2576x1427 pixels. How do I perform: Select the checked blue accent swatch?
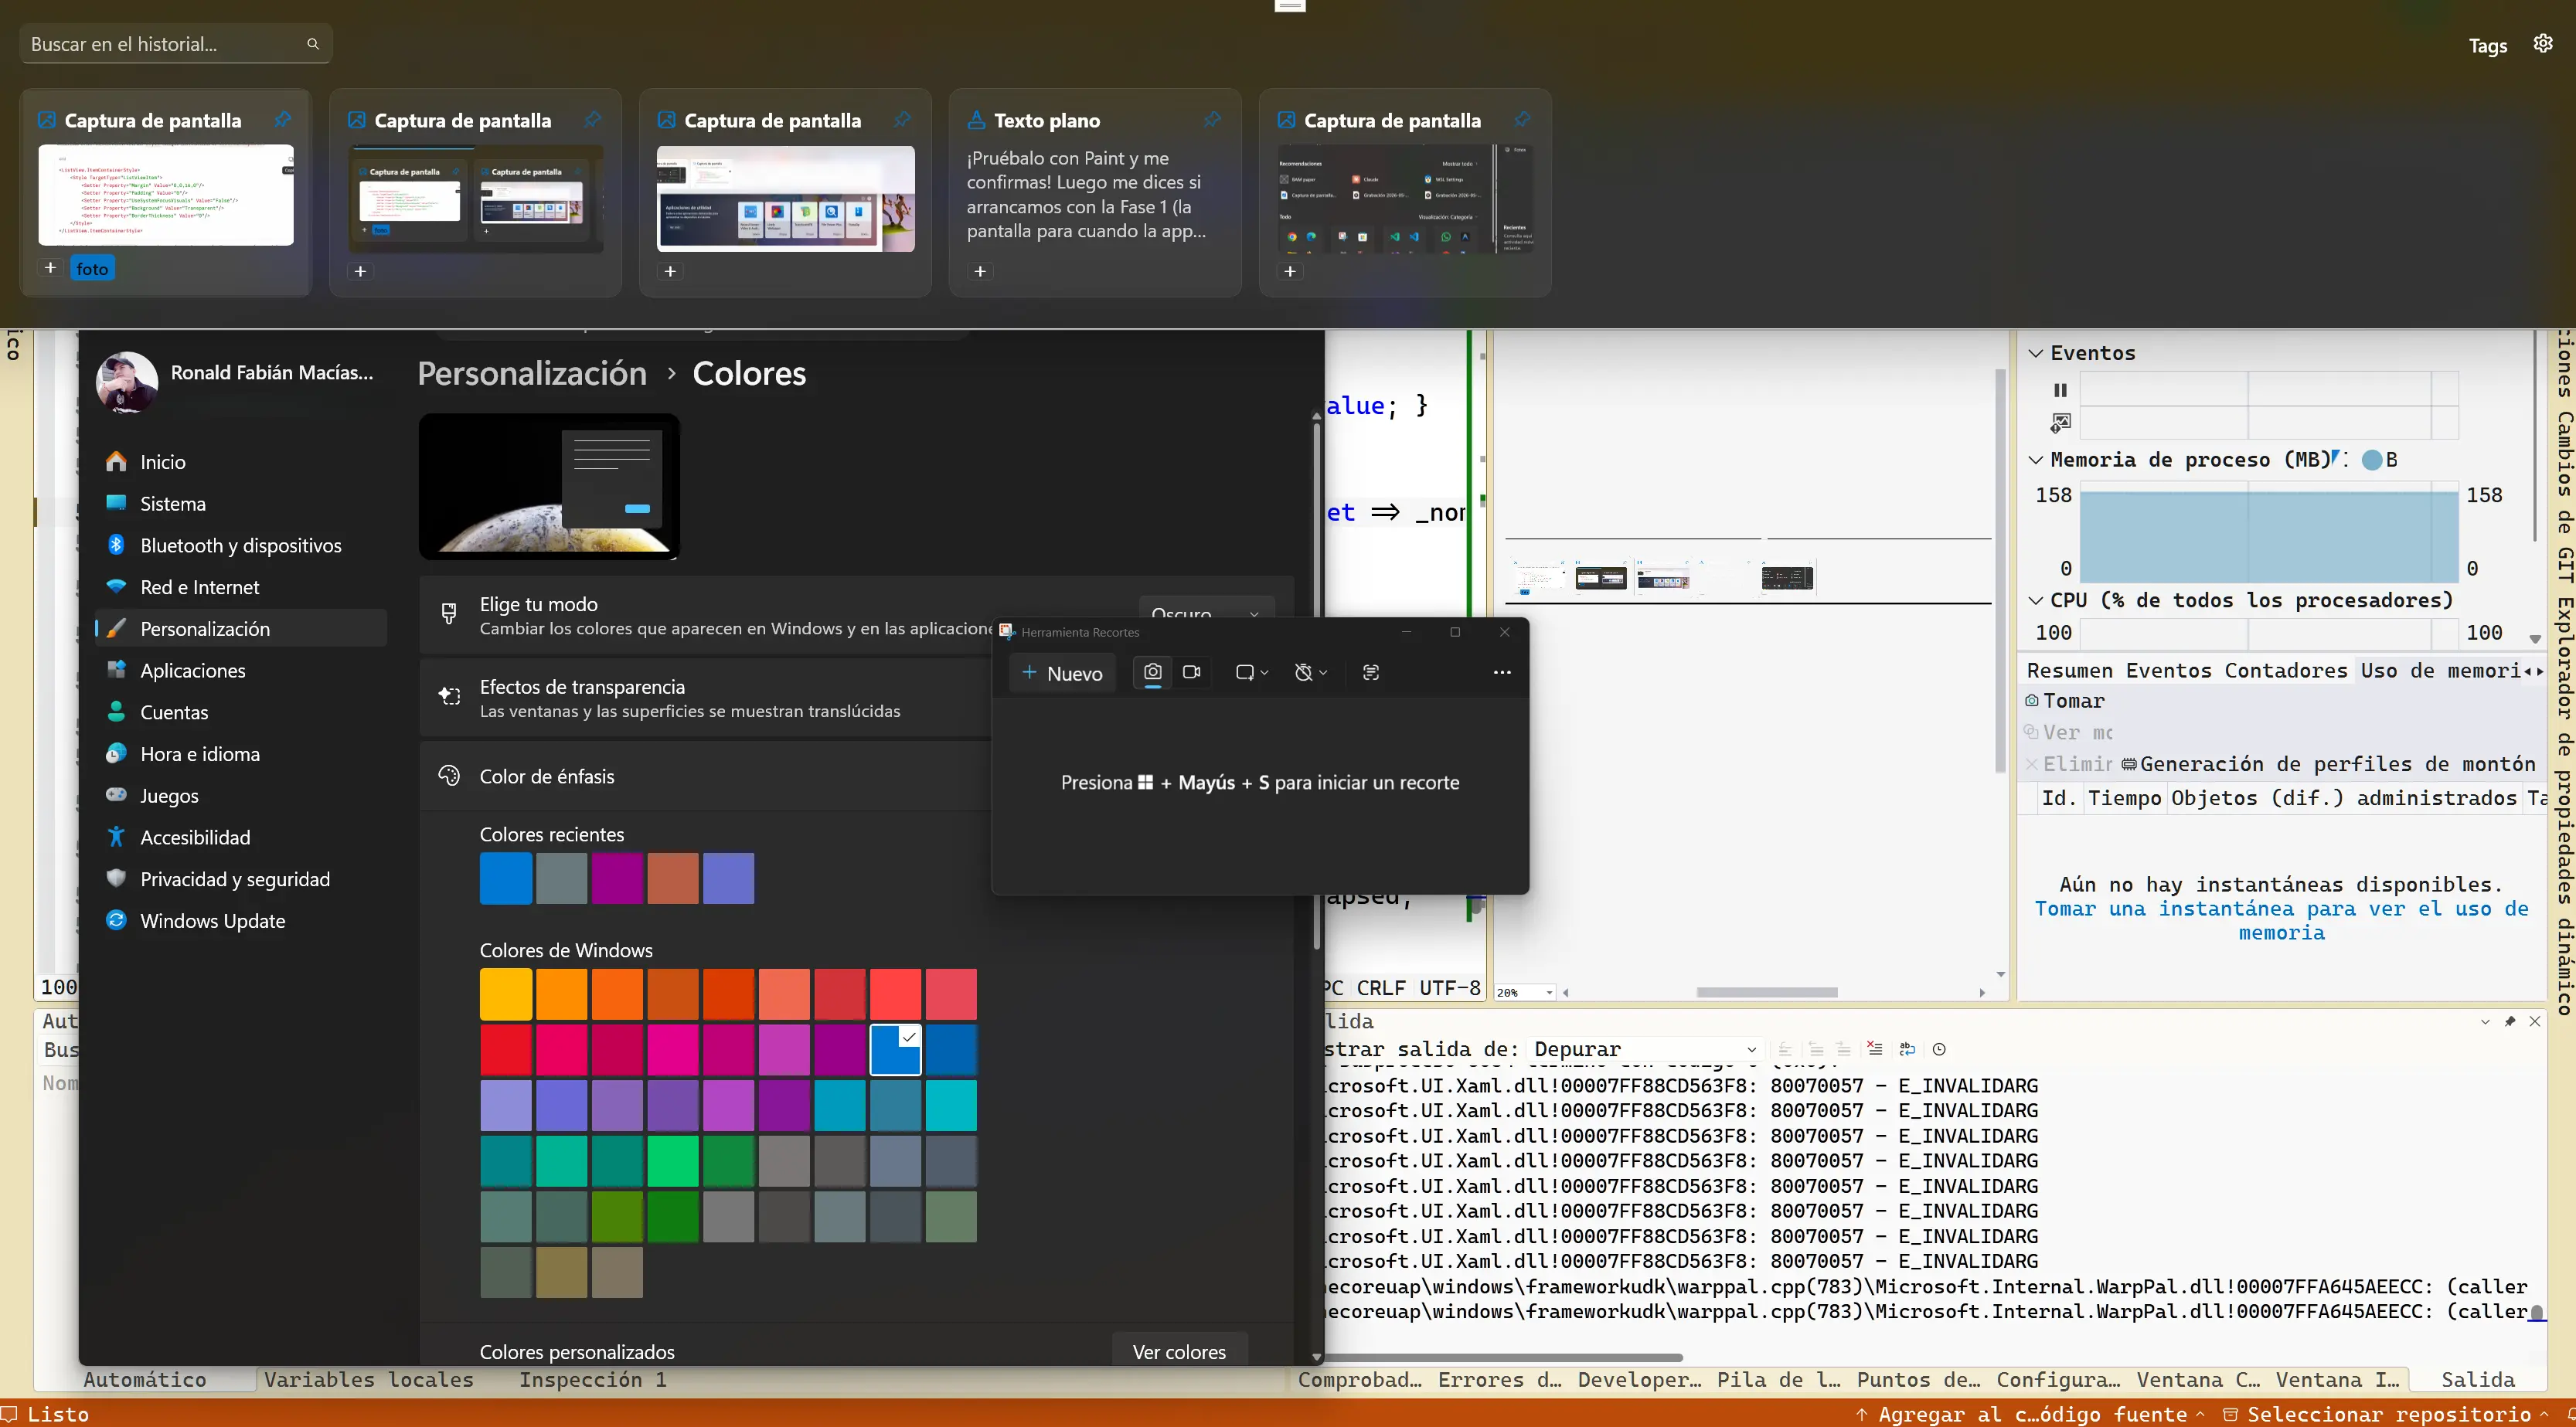pyautogui.click(x=895, y=1049)
